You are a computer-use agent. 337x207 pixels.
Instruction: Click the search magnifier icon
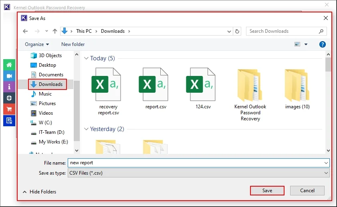click(321, 31)
